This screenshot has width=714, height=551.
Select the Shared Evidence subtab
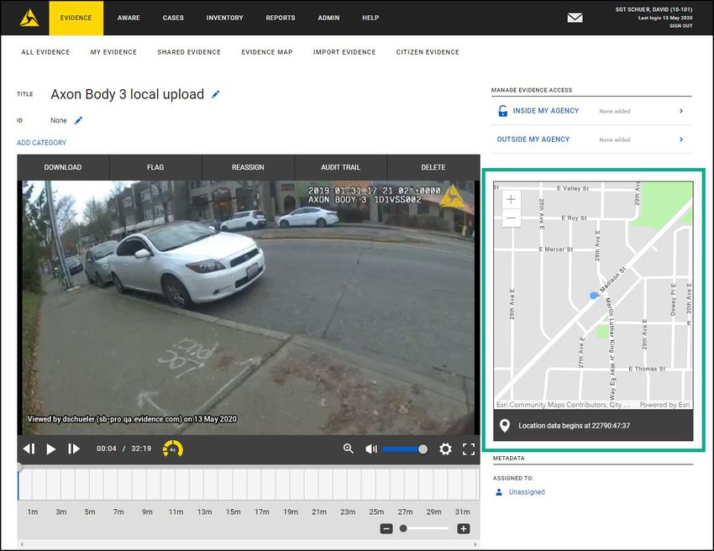coord(189,52)
